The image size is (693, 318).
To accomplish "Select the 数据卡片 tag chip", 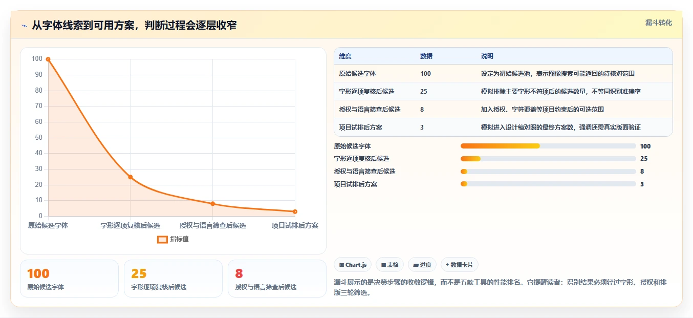I will click(x=459, y=265).
